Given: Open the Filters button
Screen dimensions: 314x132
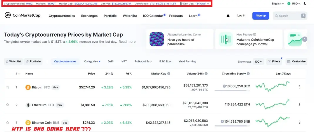Looking at the screenshot, I should pyautogui.click(x=274, y=61).
